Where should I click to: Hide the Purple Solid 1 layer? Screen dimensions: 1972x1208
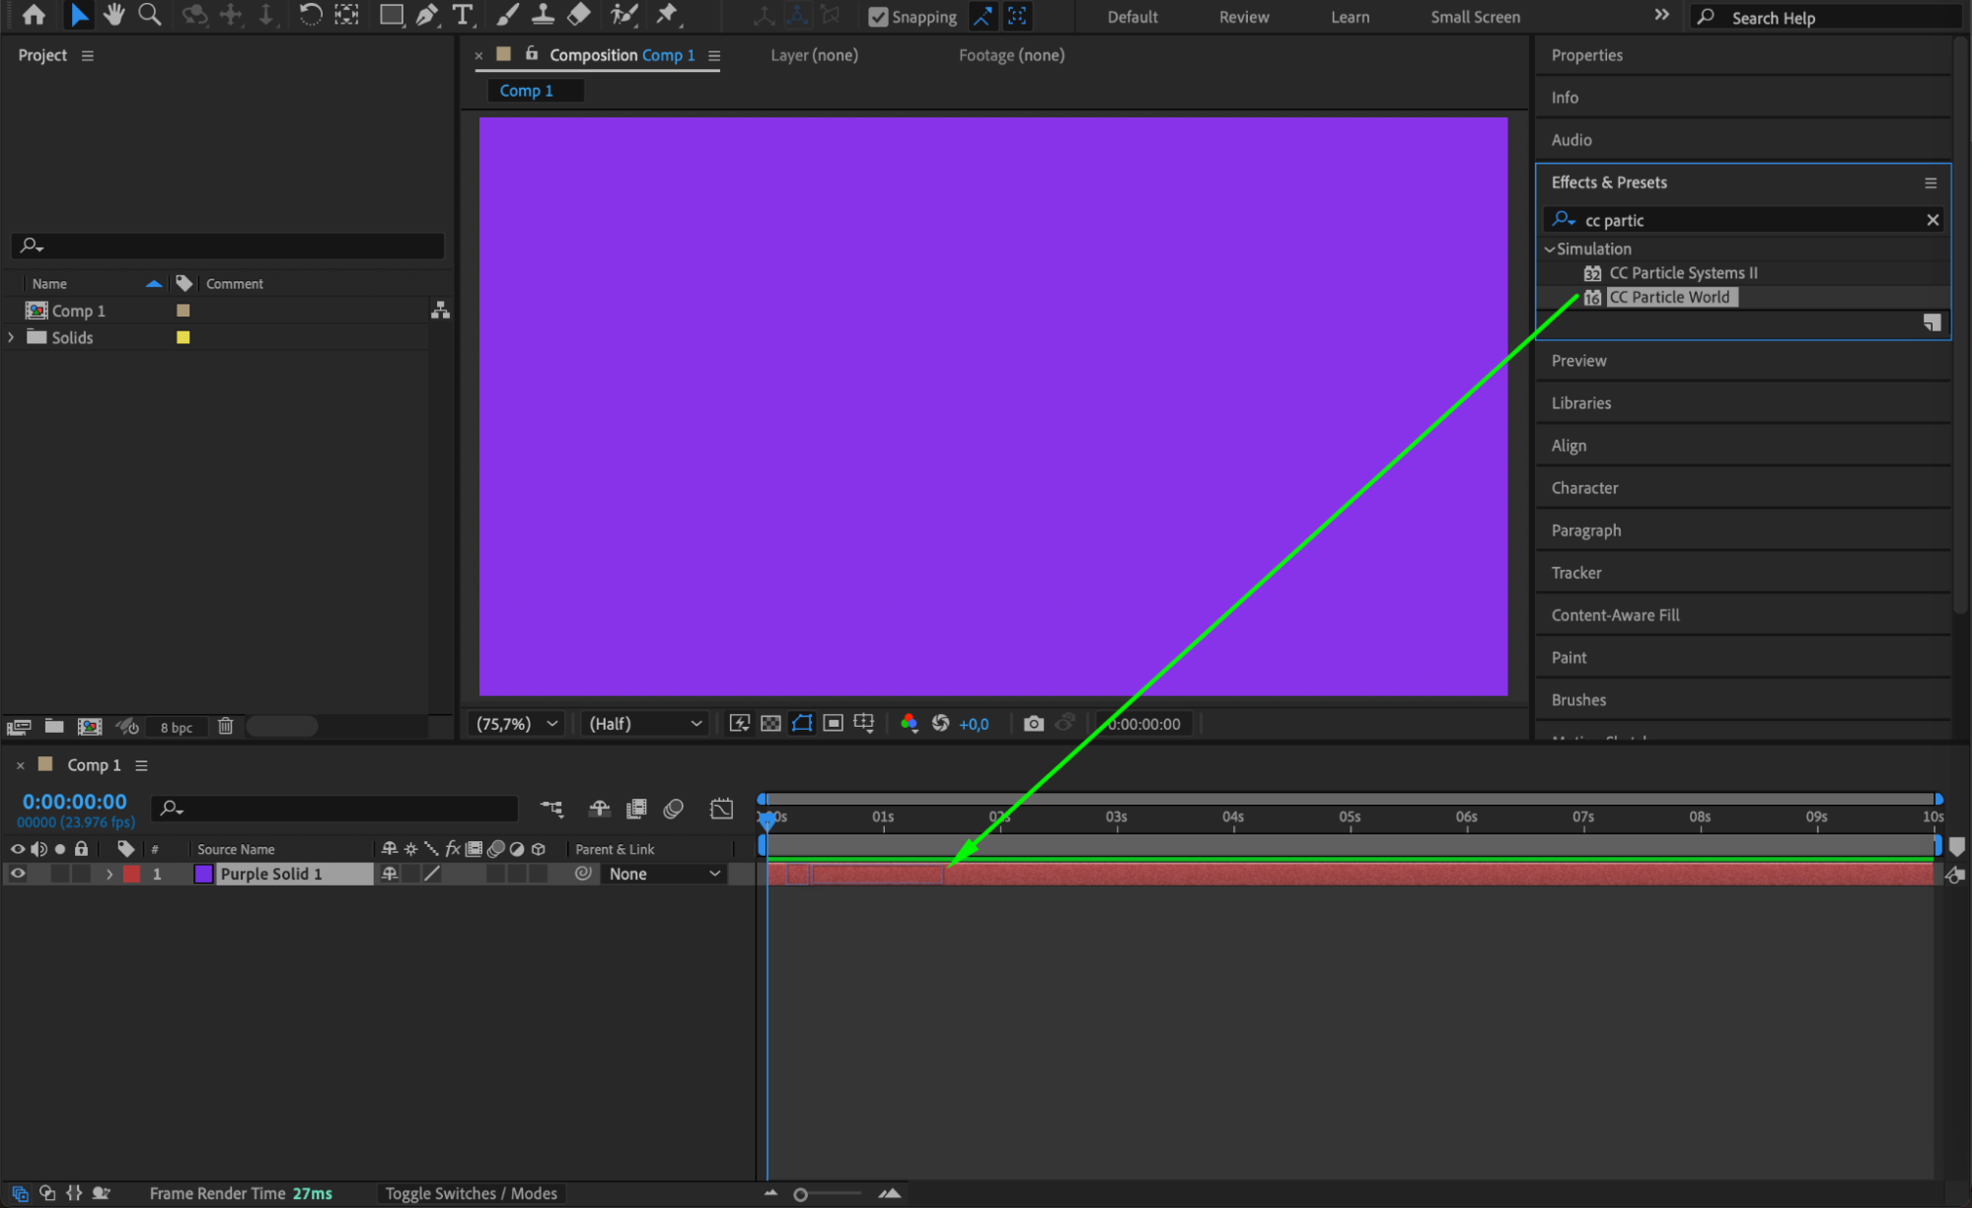click(x=18, y=874)
